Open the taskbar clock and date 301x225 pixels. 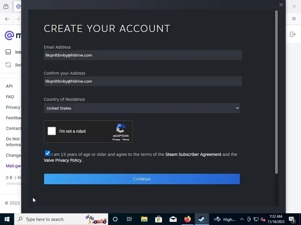(x=276, y=219)
